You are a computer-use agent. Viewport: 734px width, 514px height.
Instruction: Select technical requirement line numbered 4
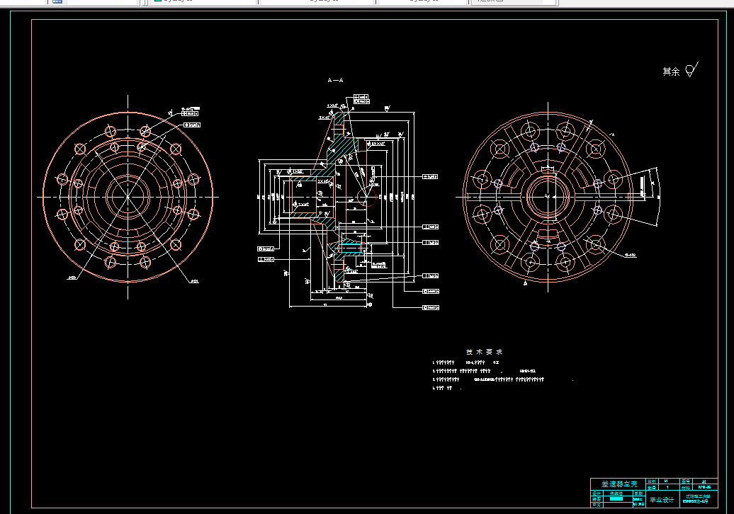[x=446, y=388]
